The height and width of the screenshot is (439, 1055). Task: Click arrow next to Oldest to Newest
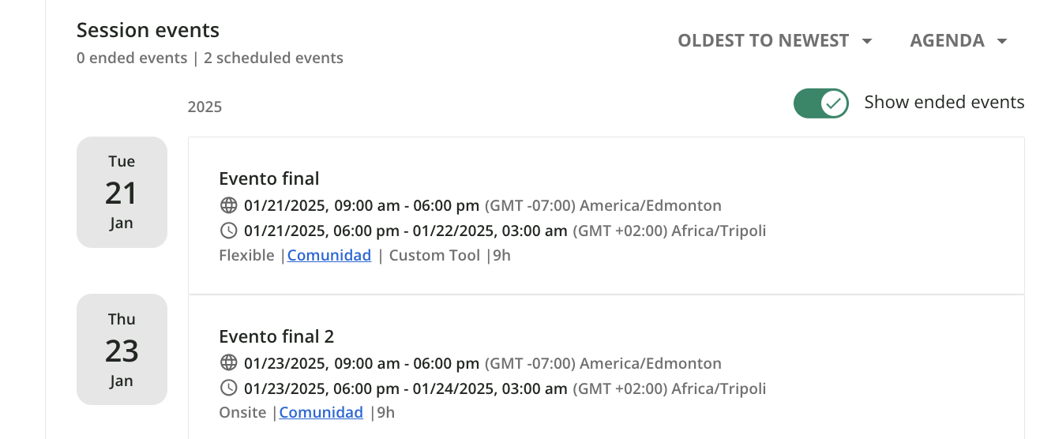[x=866, y=41]
